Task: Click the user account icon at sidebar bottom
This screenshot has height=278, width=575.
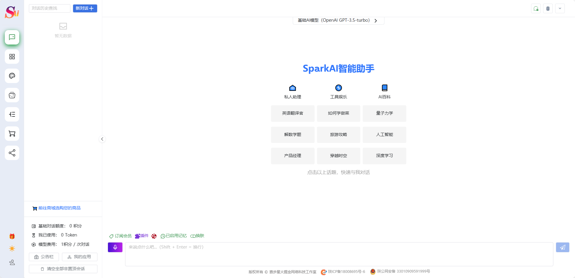Action: pos(12,262)
